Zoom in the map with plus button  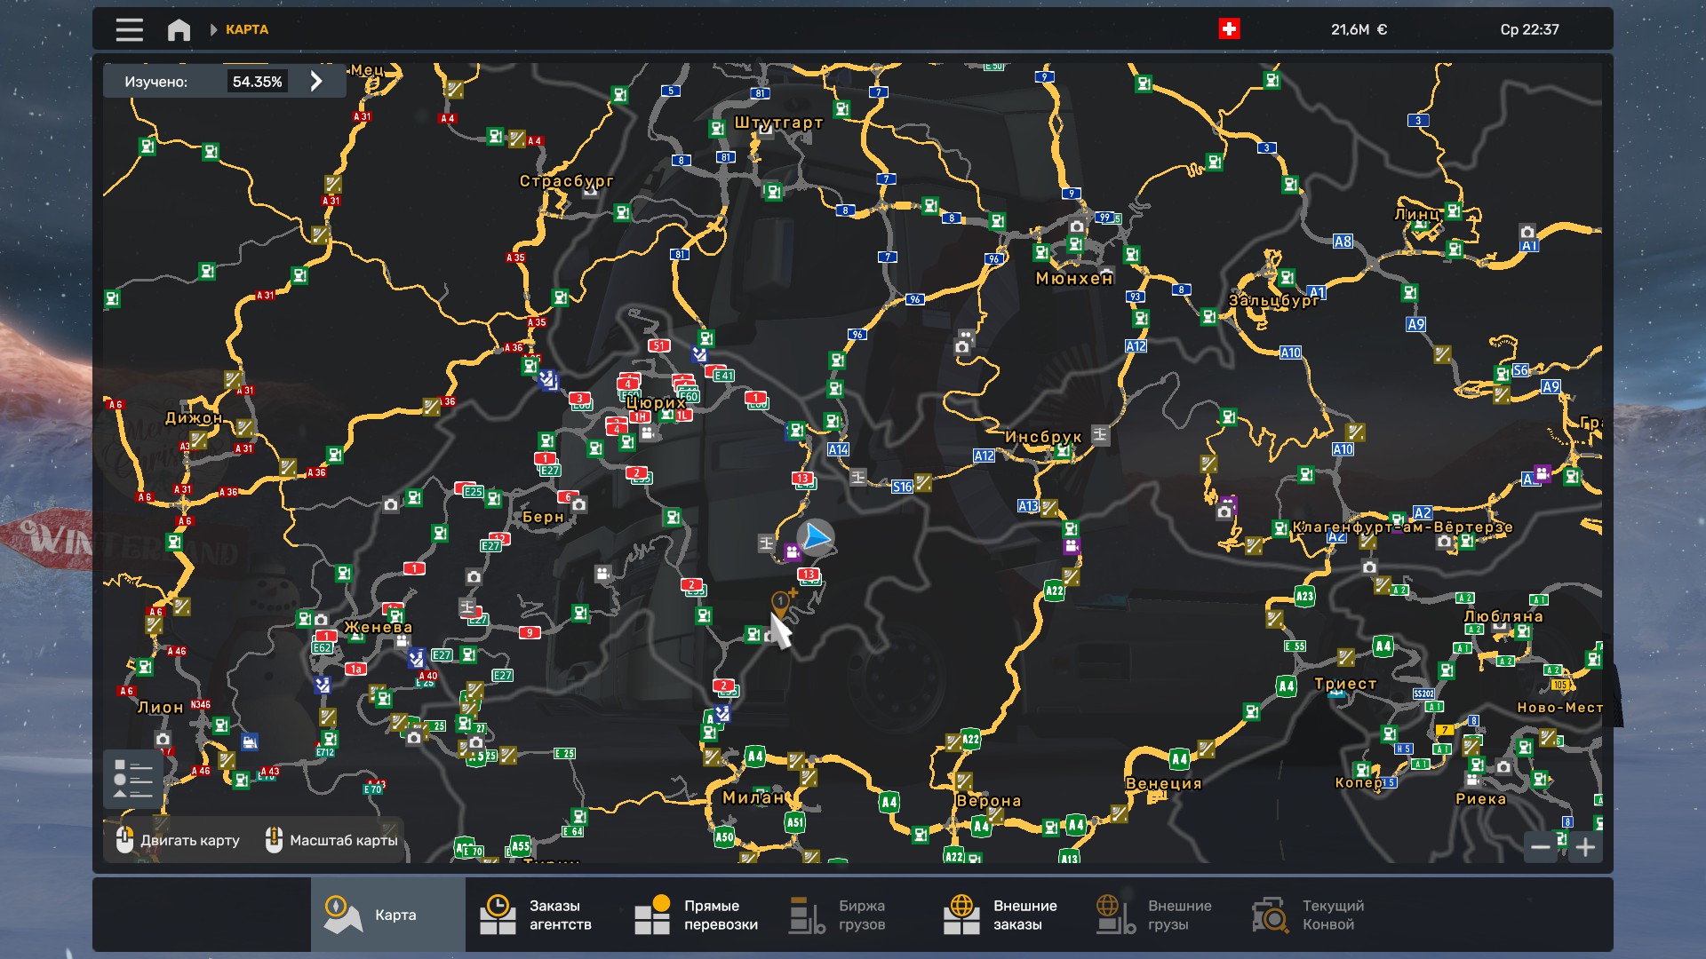pyautogui.click(x=1585, y=846)
